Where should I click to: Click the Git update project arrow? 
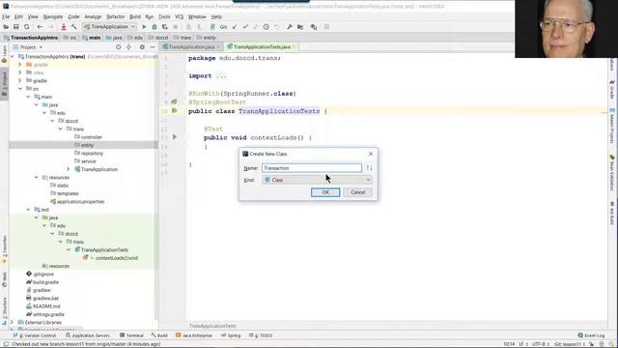coord(235,27)
